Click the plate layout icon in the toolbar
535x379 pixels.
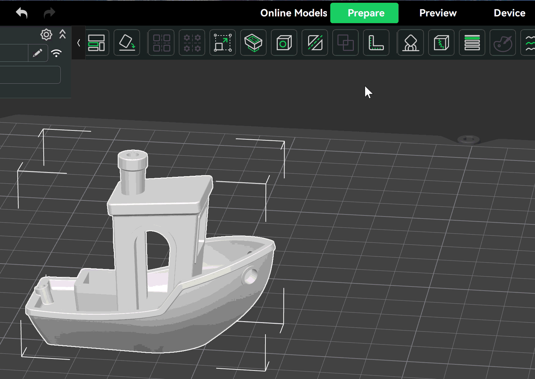tap(96, 43)
